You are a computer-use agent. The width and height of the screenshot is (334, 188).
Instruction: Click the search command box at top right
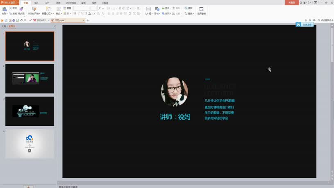point(325,20)
